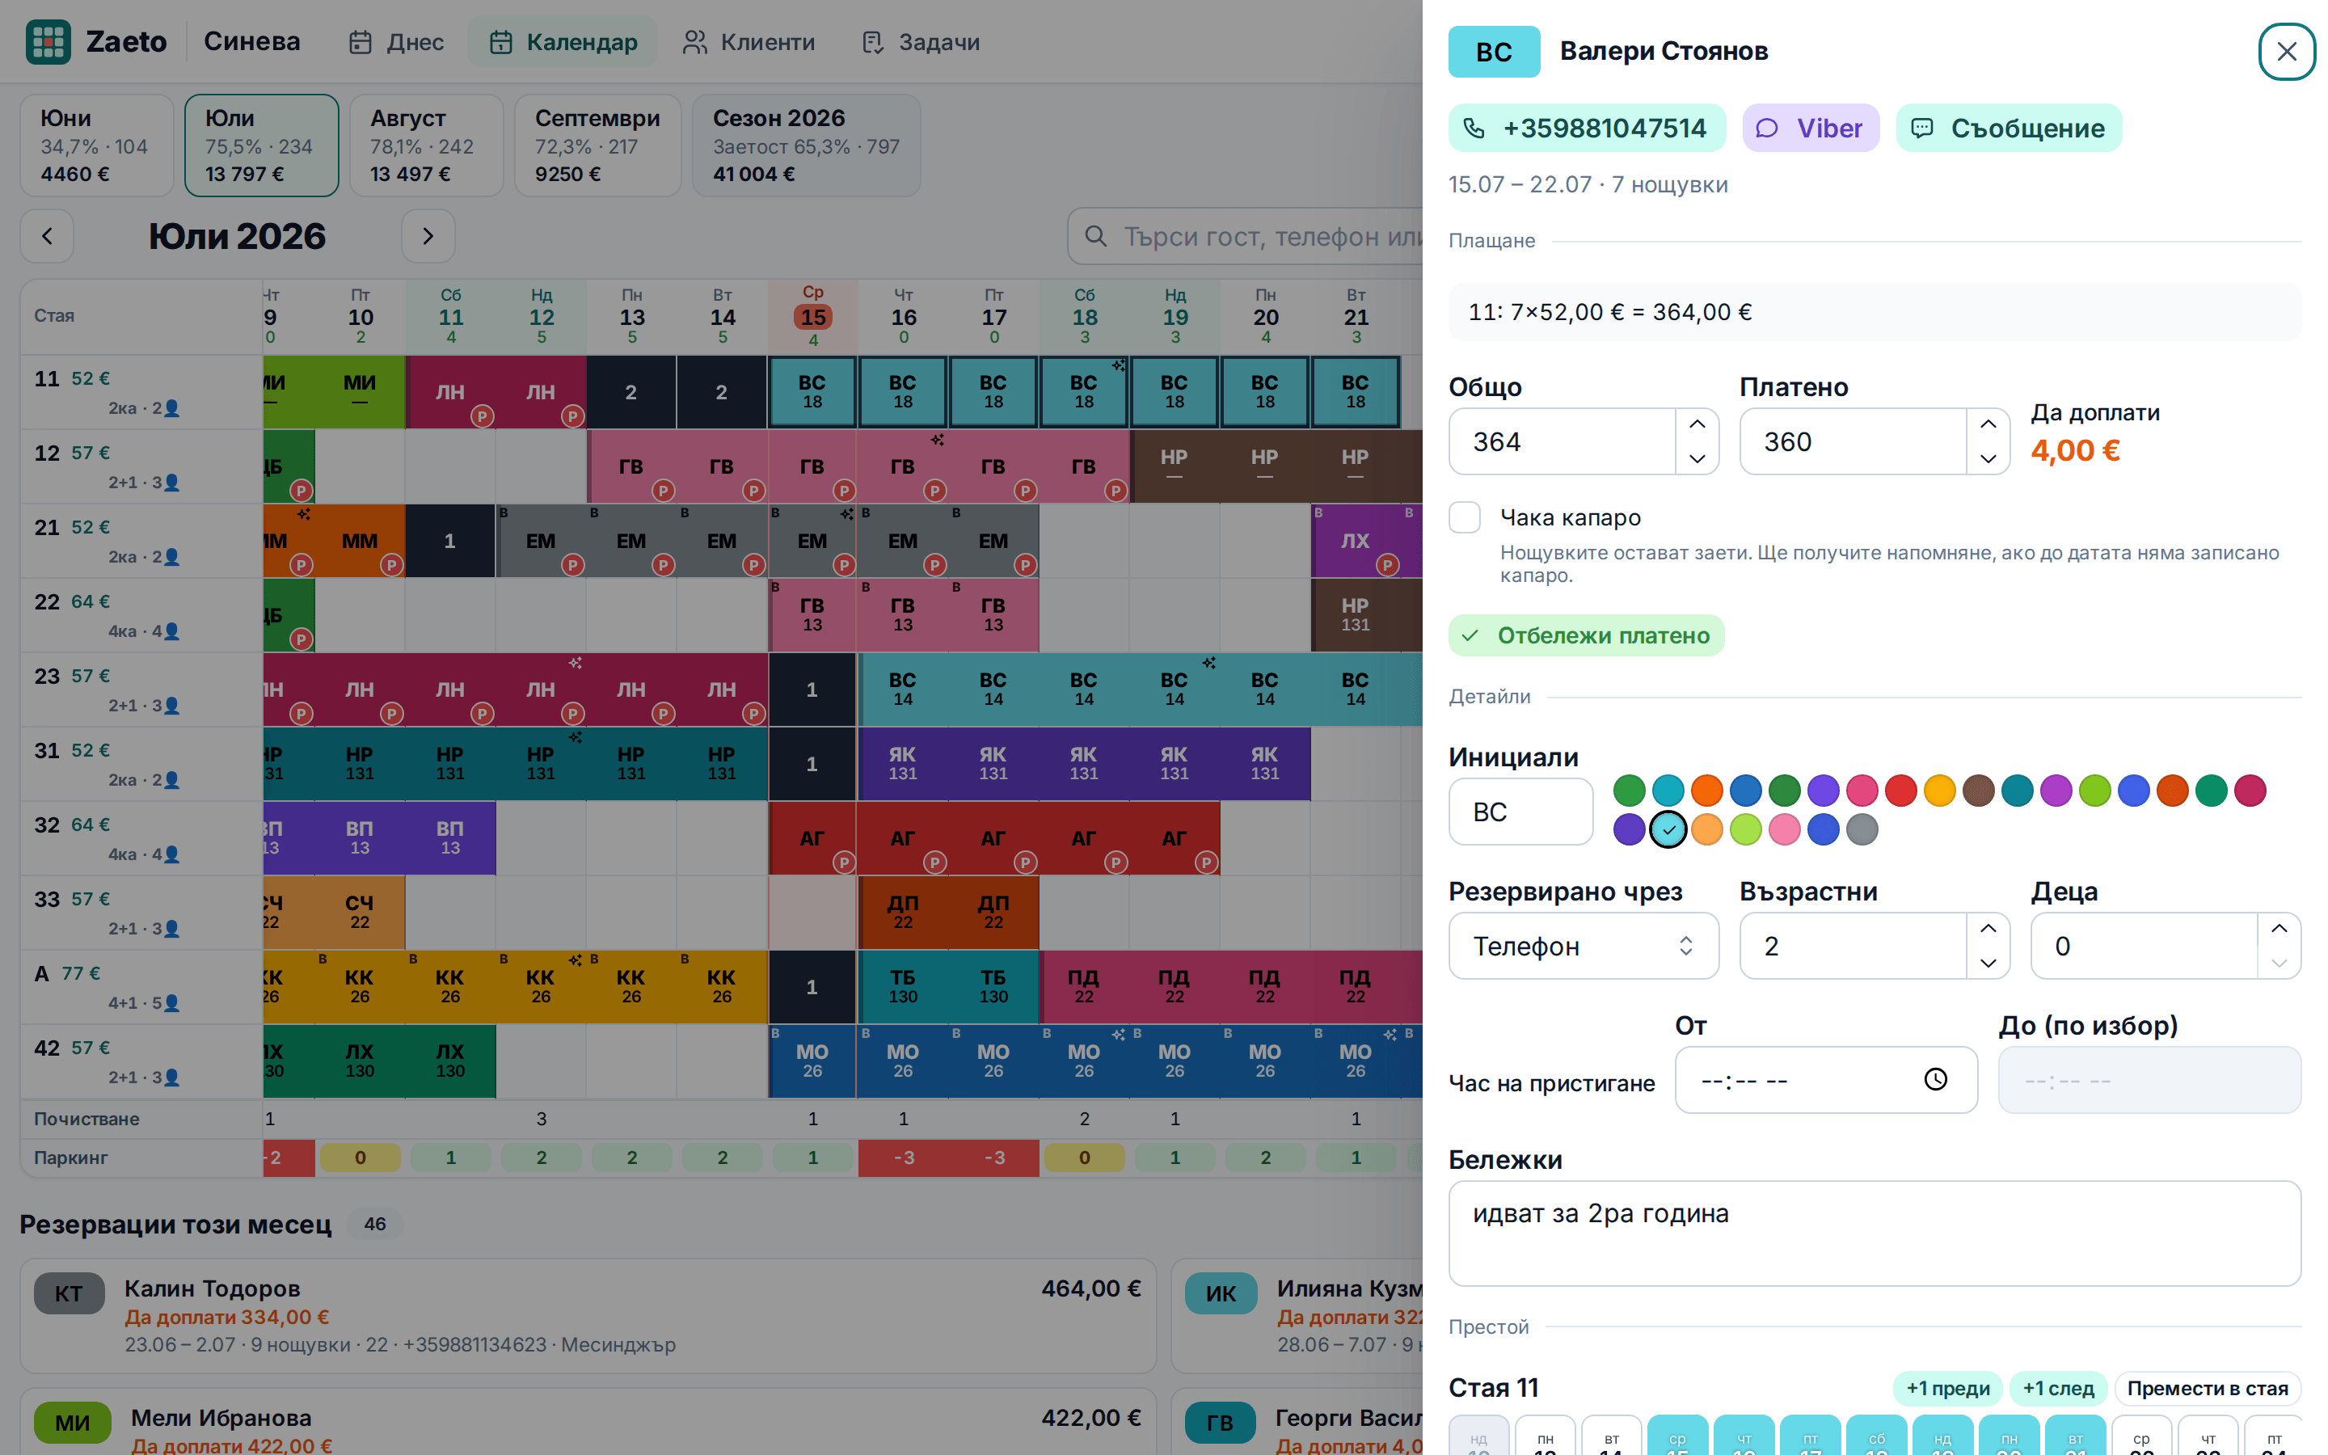Decrease the Платено amount stepper

pos(1988,459)
